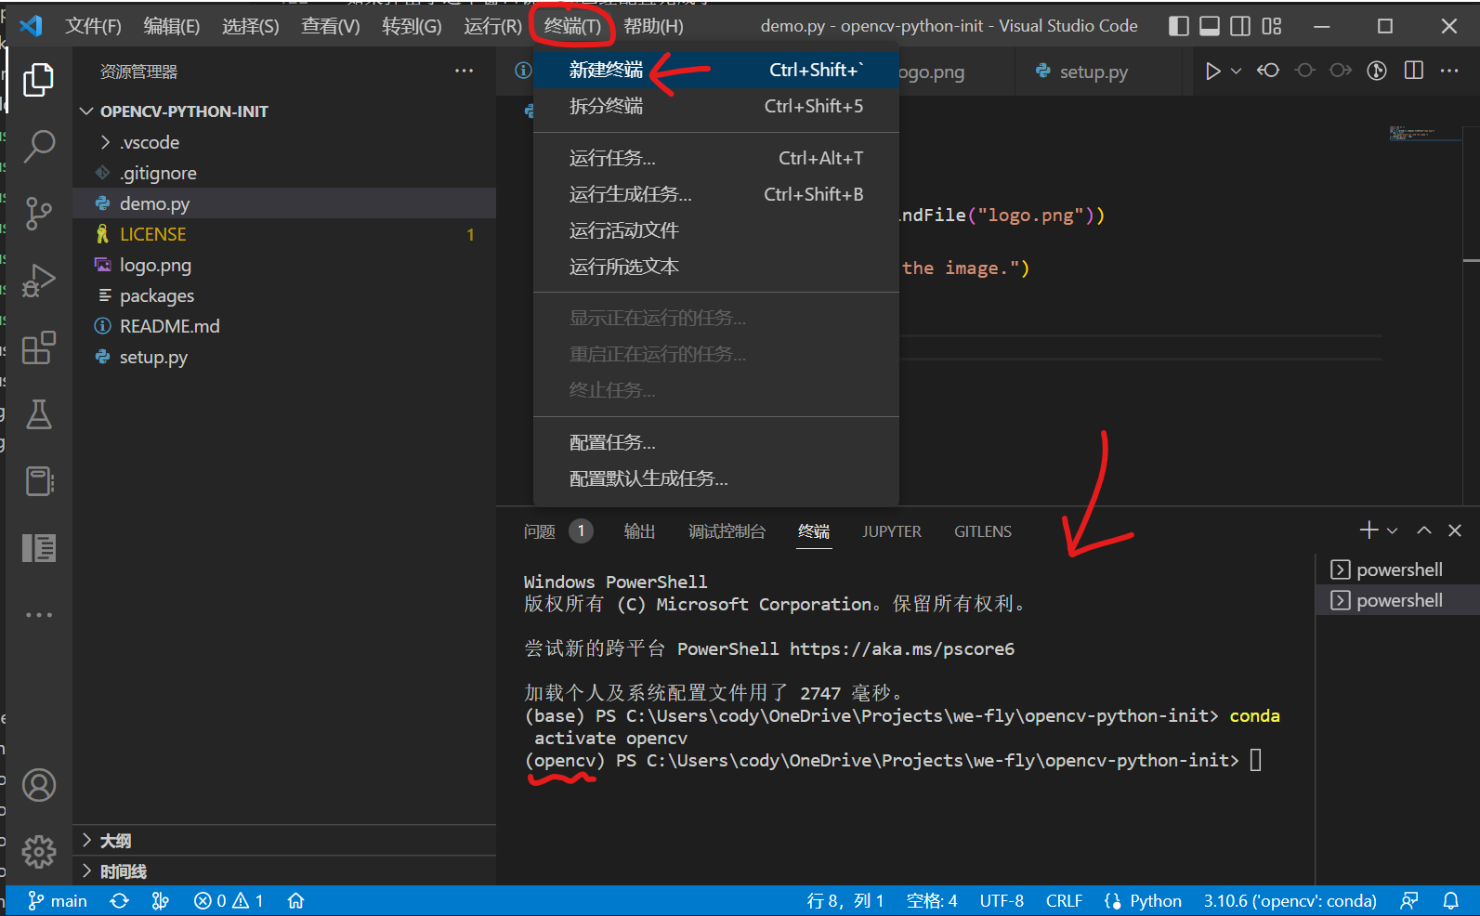The height and width of the screenshot is (916, 1480).
Task: Click the Python 3.10.6 interpreter selector
Action: pos(1290,901)
